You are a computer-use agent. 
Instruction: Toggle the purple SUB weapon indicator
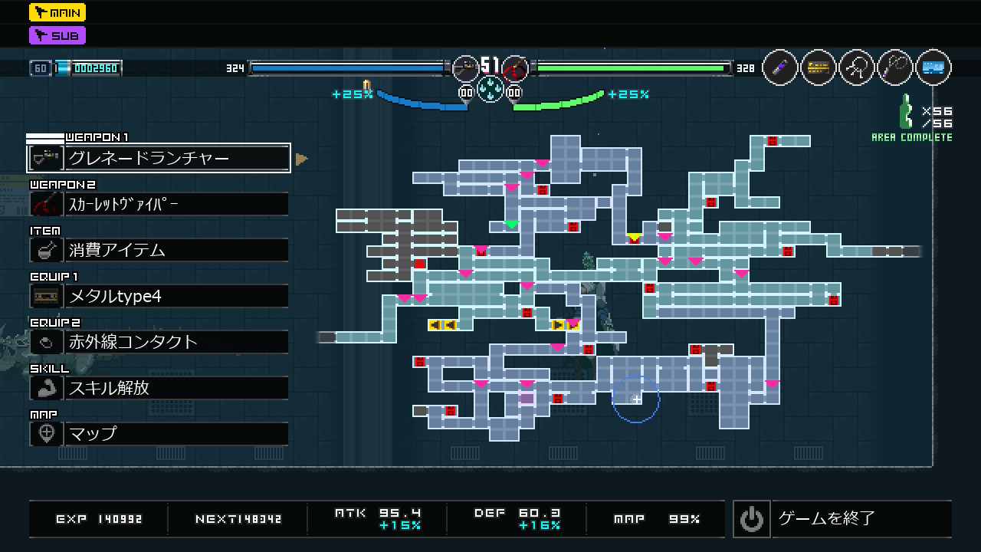(57, 35)
